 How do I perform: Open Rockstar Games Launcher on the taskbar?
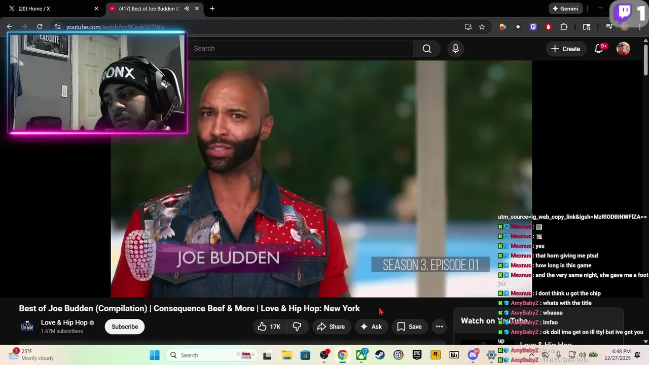(436, 355)
